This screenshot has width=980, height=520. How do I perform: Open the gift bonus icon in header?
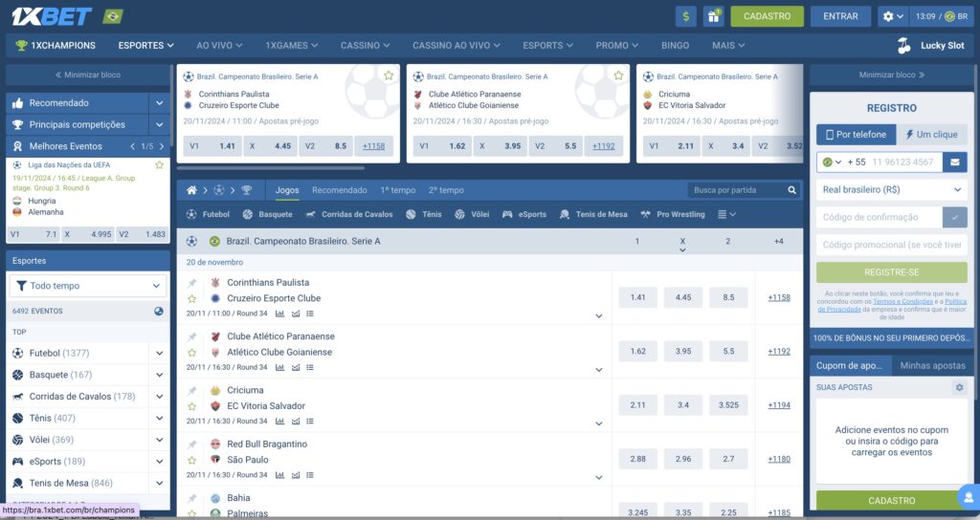point(713,17)
